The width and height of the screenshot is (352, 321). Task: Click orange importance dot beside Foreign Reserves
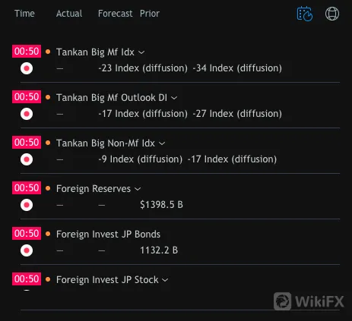click(48, 188)
